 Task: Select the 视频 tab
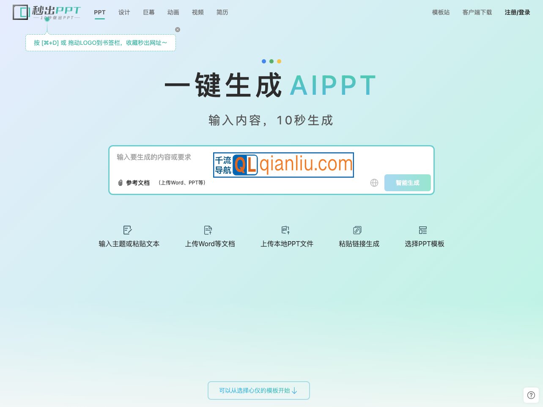point(197,12)
